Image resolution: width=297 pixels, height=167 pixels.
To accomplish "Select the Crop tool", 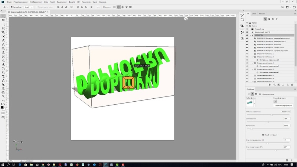I will pyautogui.click(x=3, y=32).
